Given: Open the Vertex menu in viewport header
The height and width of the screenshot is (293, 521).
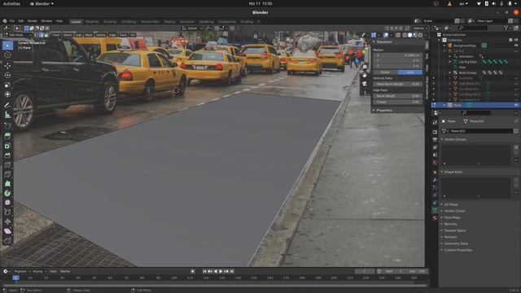Looking at the screenshot, I should tap(100, 35).
